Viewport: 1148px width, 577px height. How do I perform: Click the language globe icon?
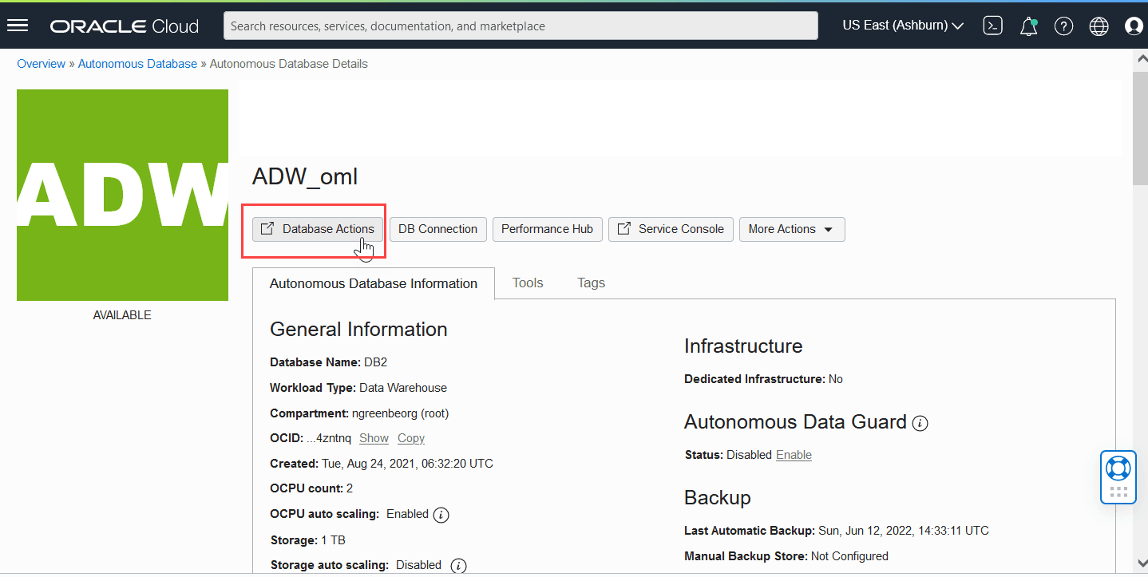[1099, 26]
